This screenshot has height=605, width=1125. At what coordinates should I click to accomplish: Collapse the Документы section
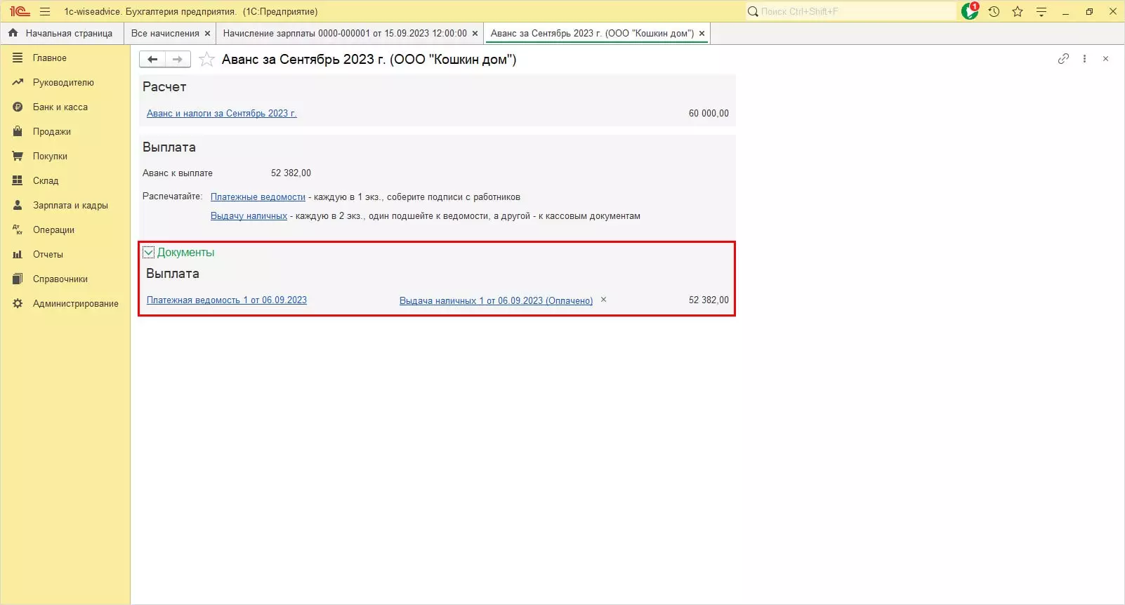coord(149,252)
